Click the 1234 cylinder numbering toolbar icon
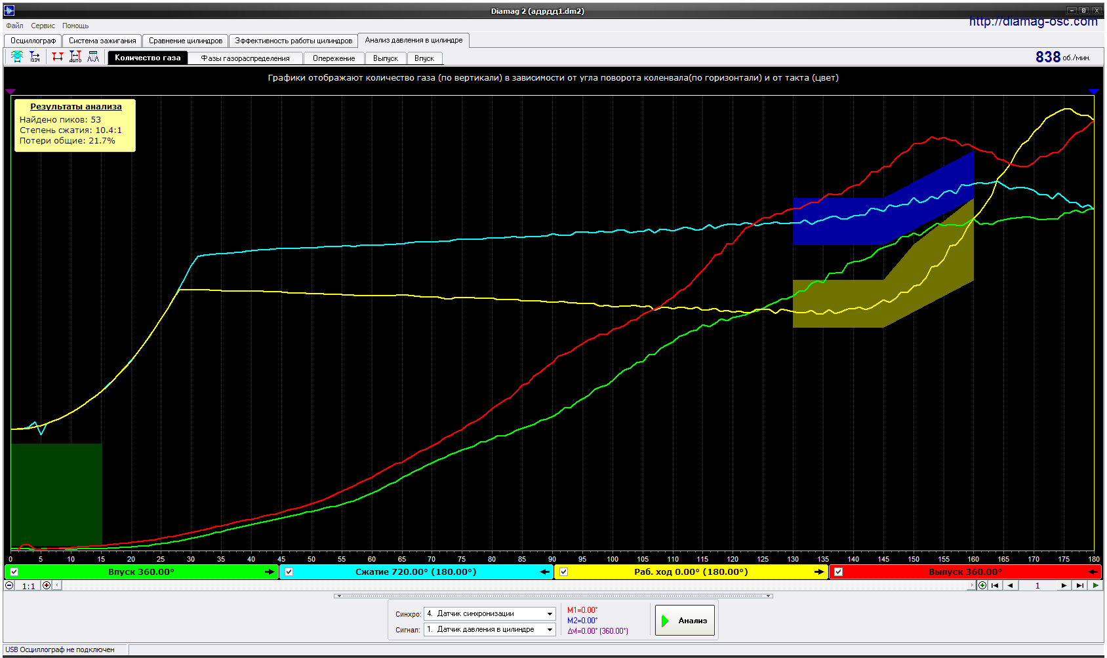 click(35, 57)
